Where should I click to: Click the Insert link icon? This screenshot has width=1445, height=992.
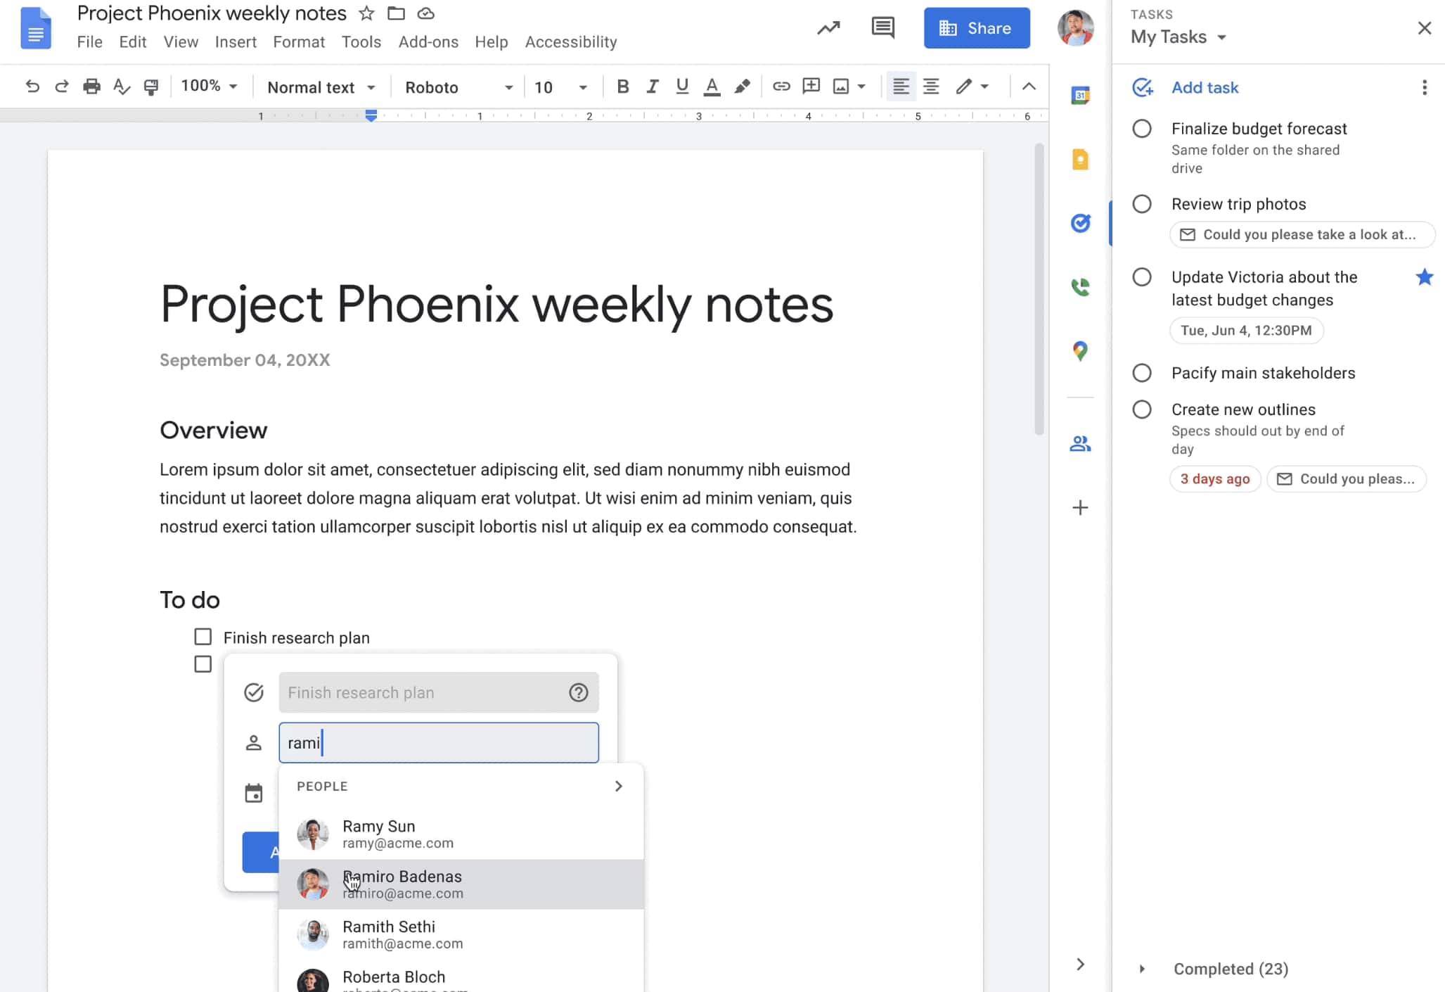pos(781,87)
